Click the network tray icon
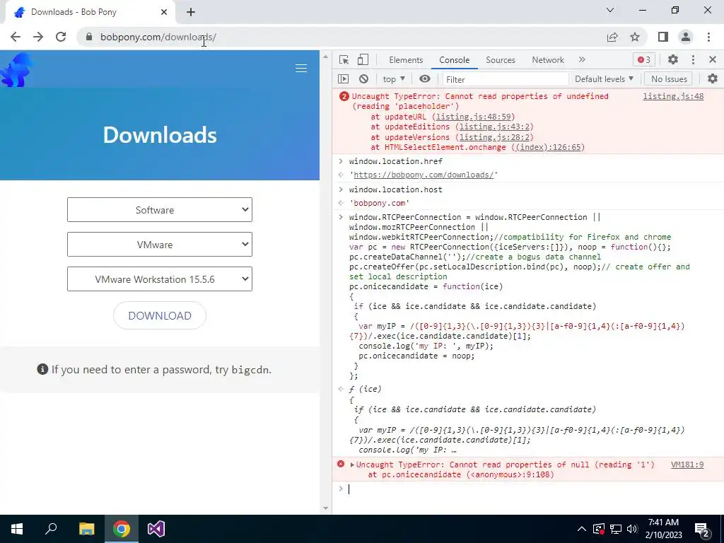 pos(616,529)
